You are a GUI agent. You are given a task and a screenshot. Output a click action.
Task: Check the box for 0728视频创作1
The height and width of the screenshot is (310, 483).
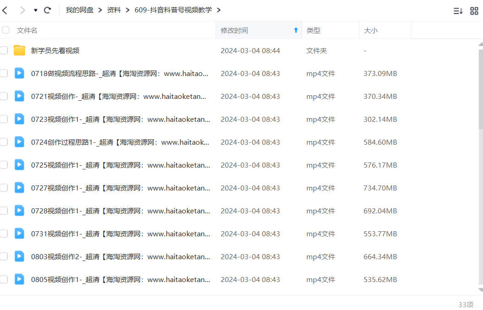(4, 211)
